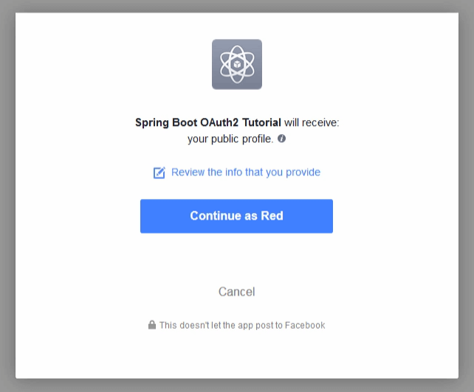Click the dark backdrop above the dialog
This screenshot has height=392, width=474.
coord(236,6)
